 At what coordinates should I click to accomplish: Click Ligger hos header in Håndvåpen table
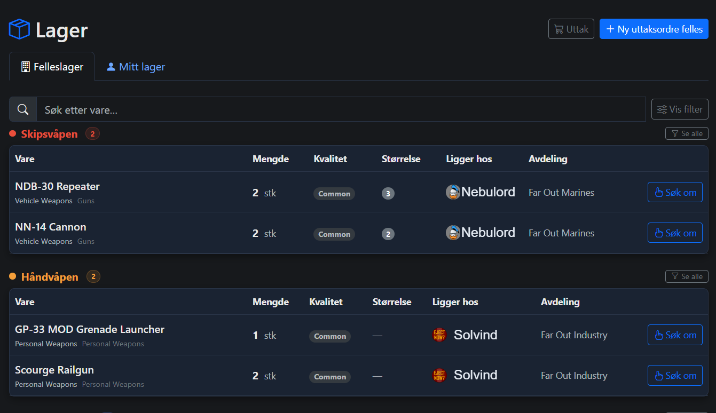[x=455, y=302]
